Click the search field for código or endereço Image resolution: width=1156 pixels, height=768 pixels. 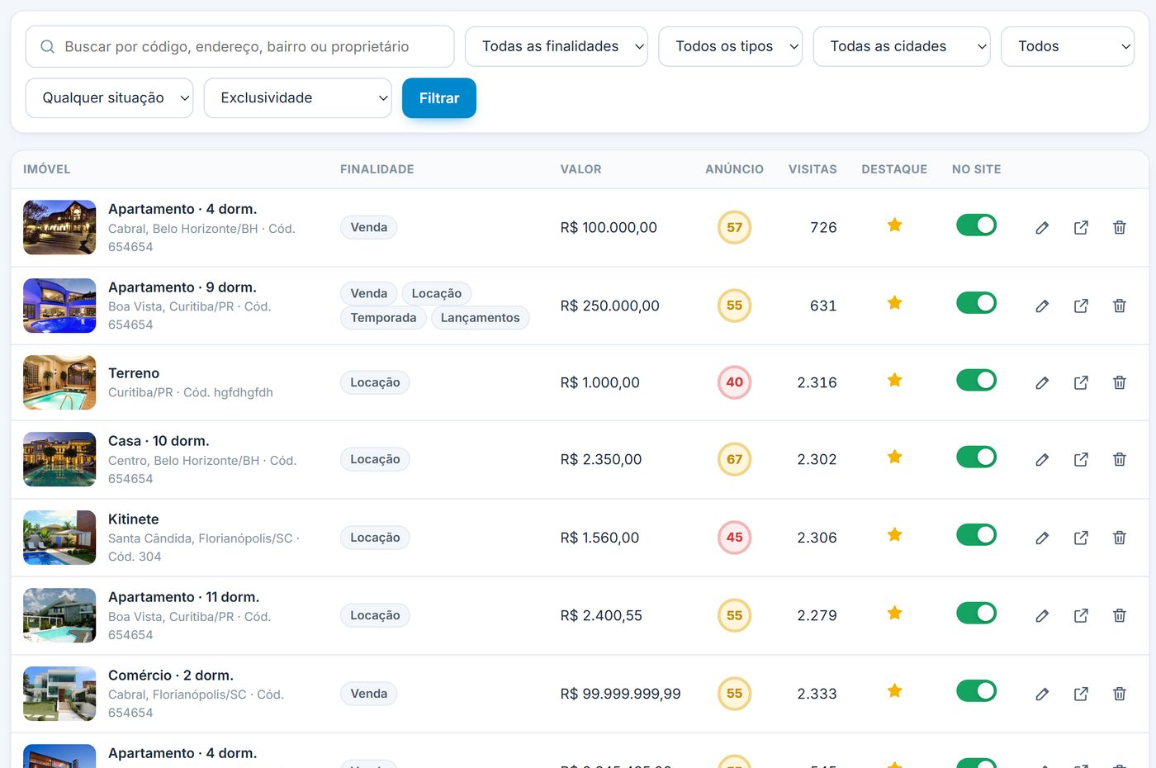click(x=239, y=46)
